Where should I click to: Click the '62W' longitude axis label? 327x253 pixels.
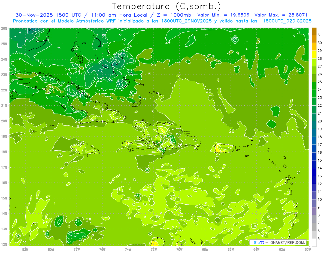click(282, 249)
